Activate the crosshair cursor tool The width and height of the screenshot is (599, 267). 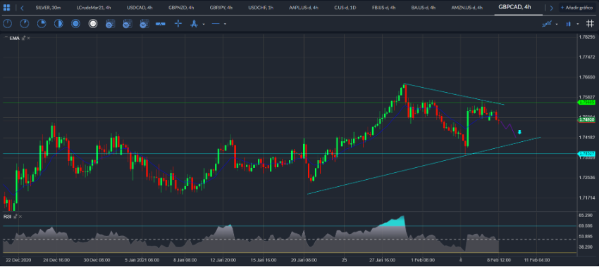point(178,24)
